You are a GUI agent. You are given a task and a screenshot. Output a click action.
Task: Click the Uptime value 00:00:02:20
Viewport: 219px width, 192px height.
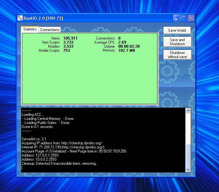coord(129,46)
